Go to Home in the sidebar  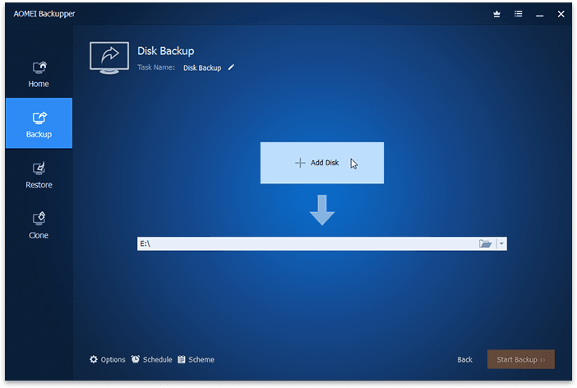[x=39, y=73]
